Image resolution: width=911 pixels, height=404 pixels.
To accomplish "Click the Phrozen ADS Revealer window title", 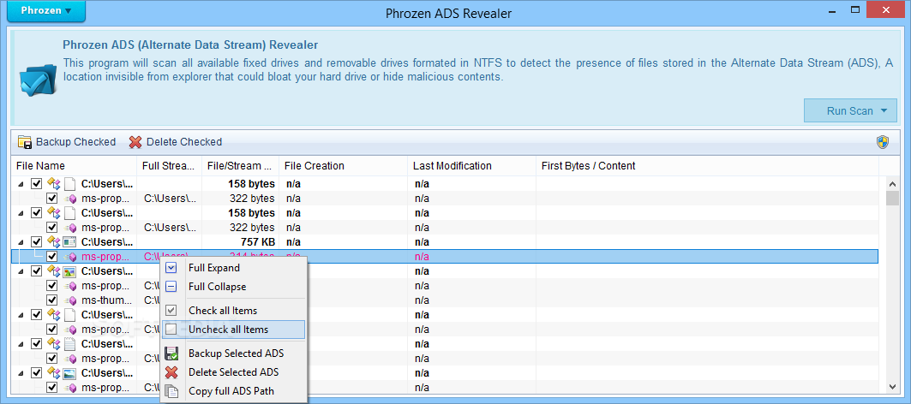I will pyautogui.click(x=448, y=12).
